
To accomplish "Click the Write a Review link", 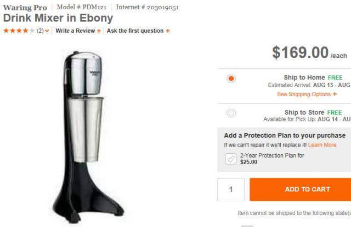I will pyautogui.click(x=76, y=31).
